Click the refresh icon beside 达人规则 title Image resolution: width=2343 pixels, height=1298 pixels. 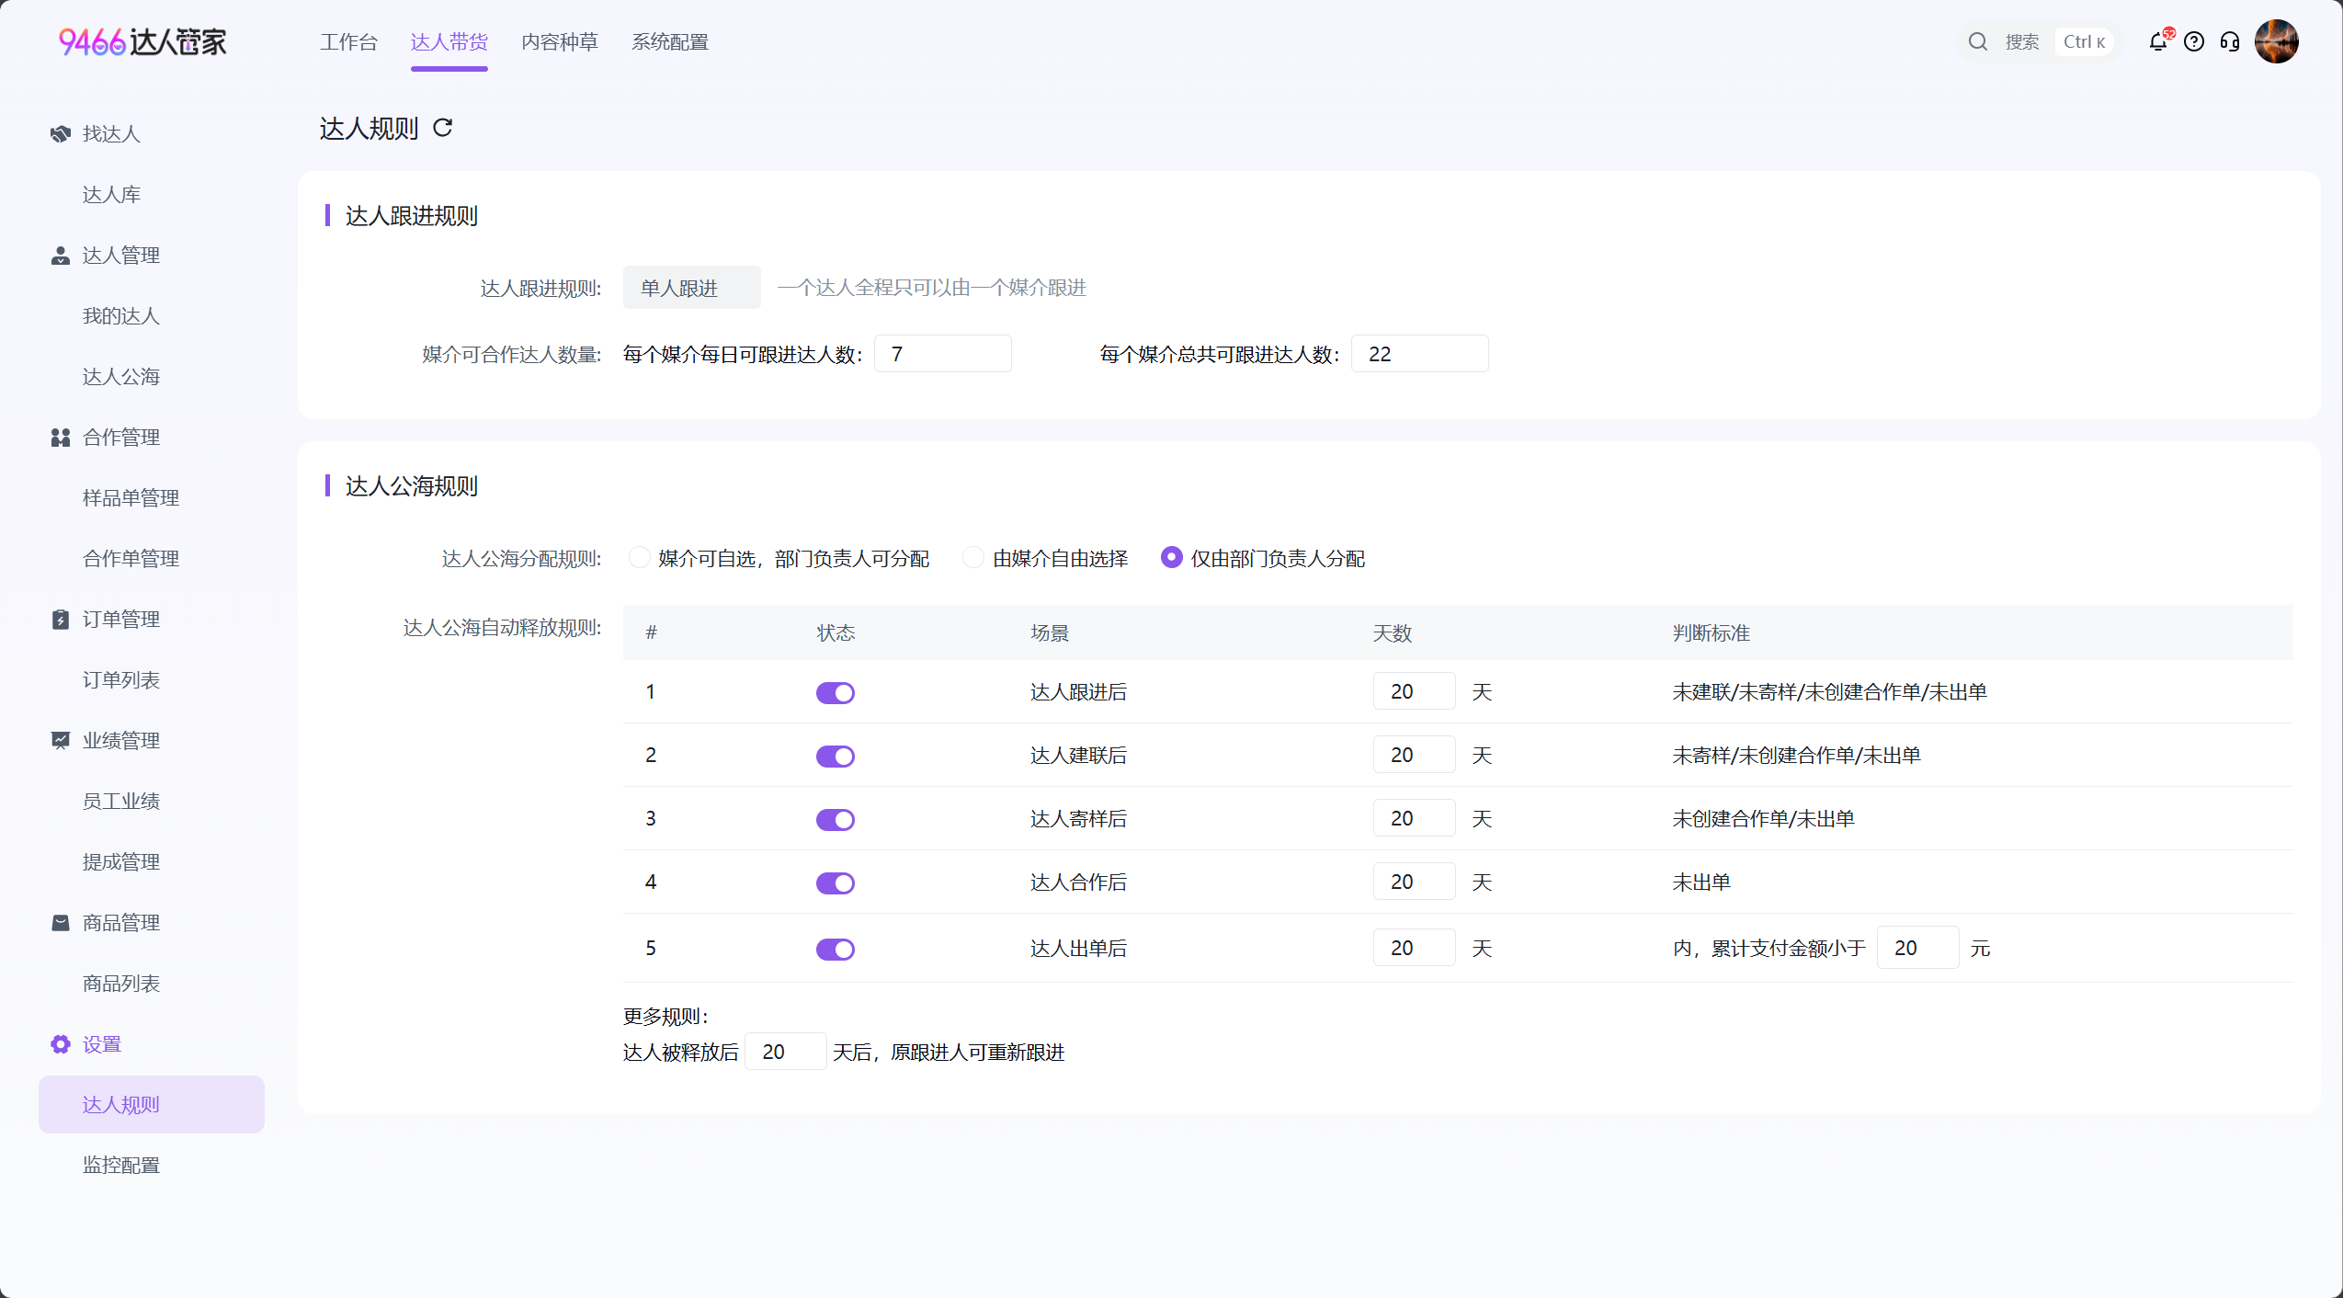point(443,128)
